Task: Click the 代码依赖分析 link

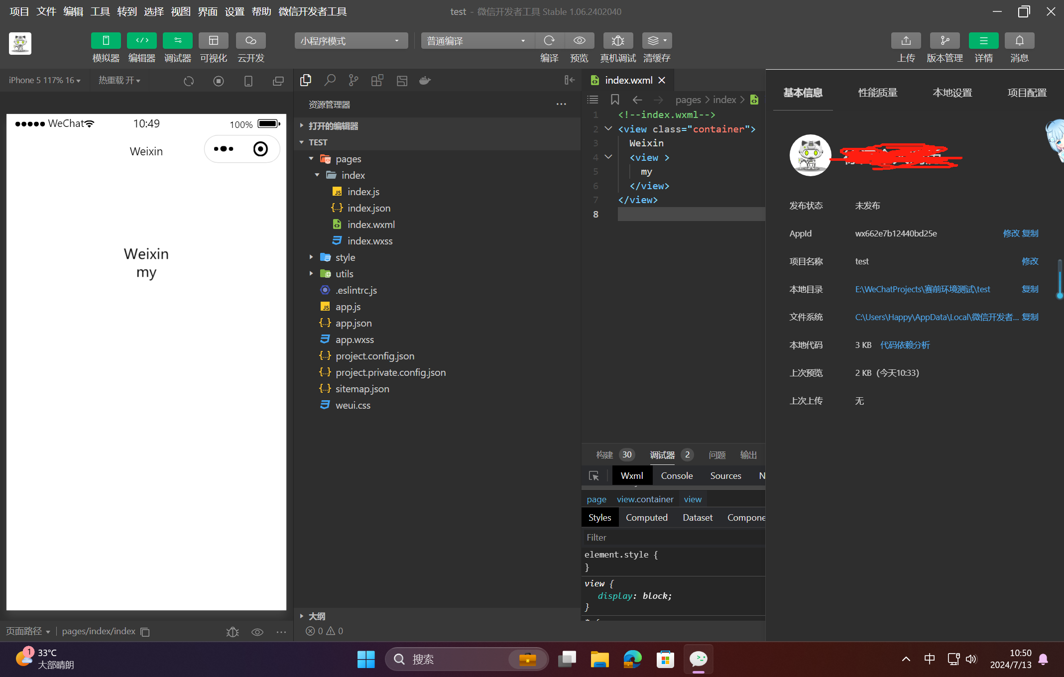Action: coord(904,345)
